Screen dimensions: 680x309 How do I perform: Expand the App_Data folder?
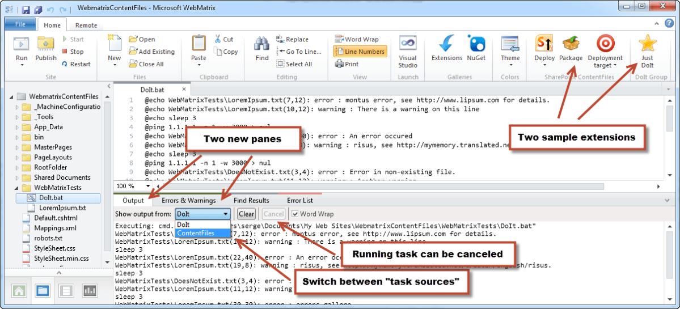click(x=18, y=127)
